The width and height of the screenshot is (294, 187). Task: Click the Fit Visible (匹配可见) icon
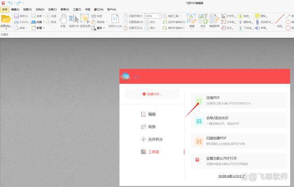click(125, 28)
